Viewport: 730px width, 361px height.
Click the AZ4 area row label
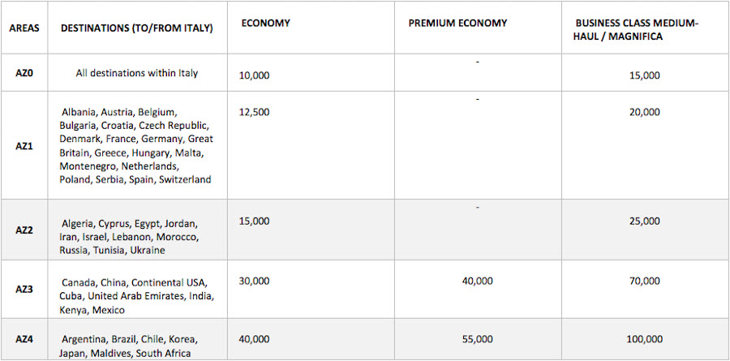click(x=24, y=339)
